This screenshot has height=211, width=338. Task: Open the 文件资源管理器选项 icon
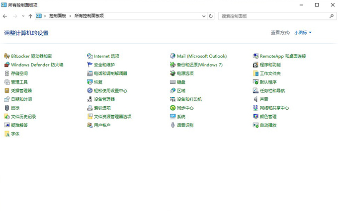tap(89, 117)
